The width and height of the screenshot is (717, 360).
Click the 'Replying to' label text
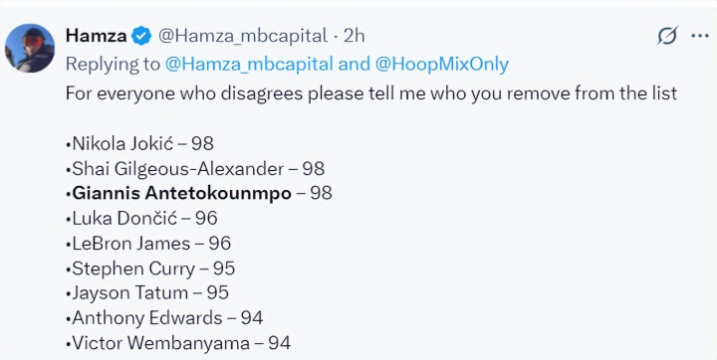tap(113, 65)
